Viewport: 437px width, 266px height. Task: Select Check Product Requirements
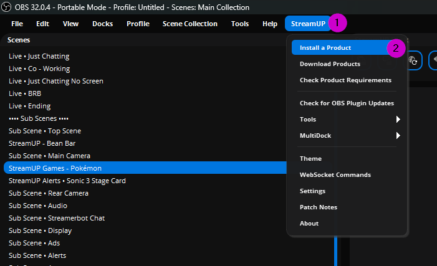[345, 80]
